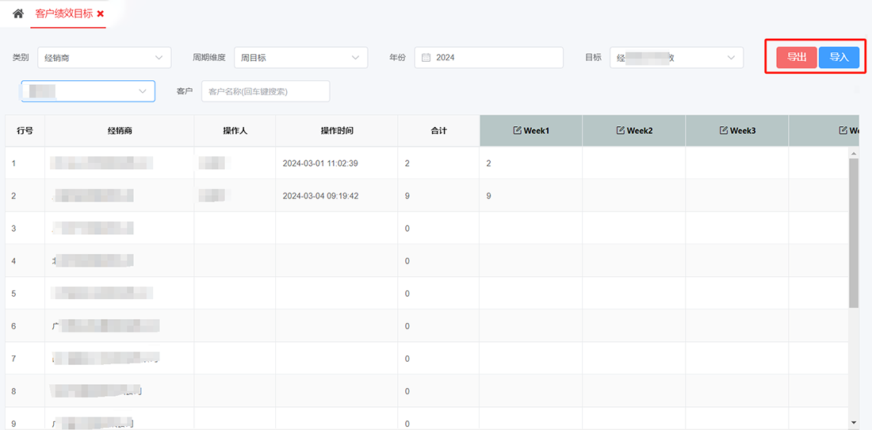Expand the blurred dropdown left of 客户
The image size is (872, 430).
pyautogui.click(x=88, y=91)
